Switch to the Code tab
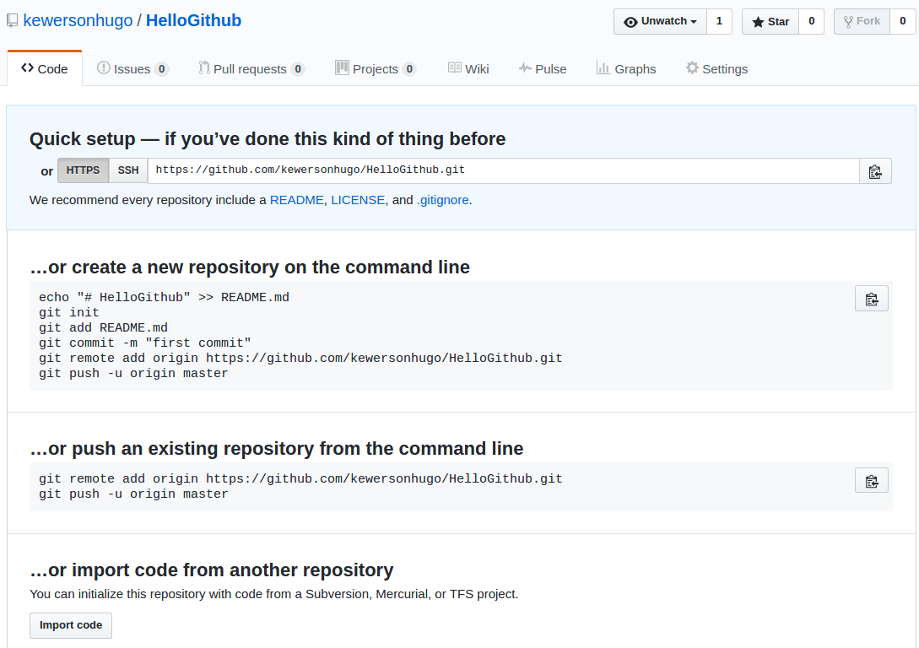Image resolution: width=919 pixels, height=648 pixels. click(44, 67)
